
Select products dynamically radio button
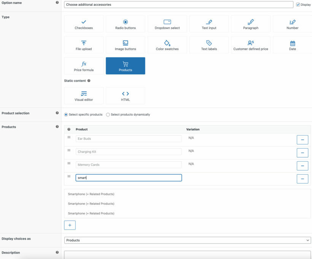click(107, 114)
